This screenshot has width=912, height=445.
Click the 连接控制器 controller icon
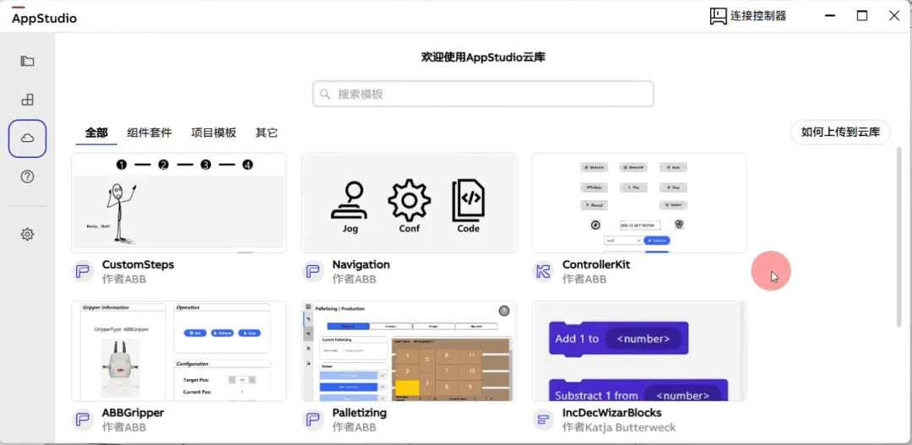[719, 16]
